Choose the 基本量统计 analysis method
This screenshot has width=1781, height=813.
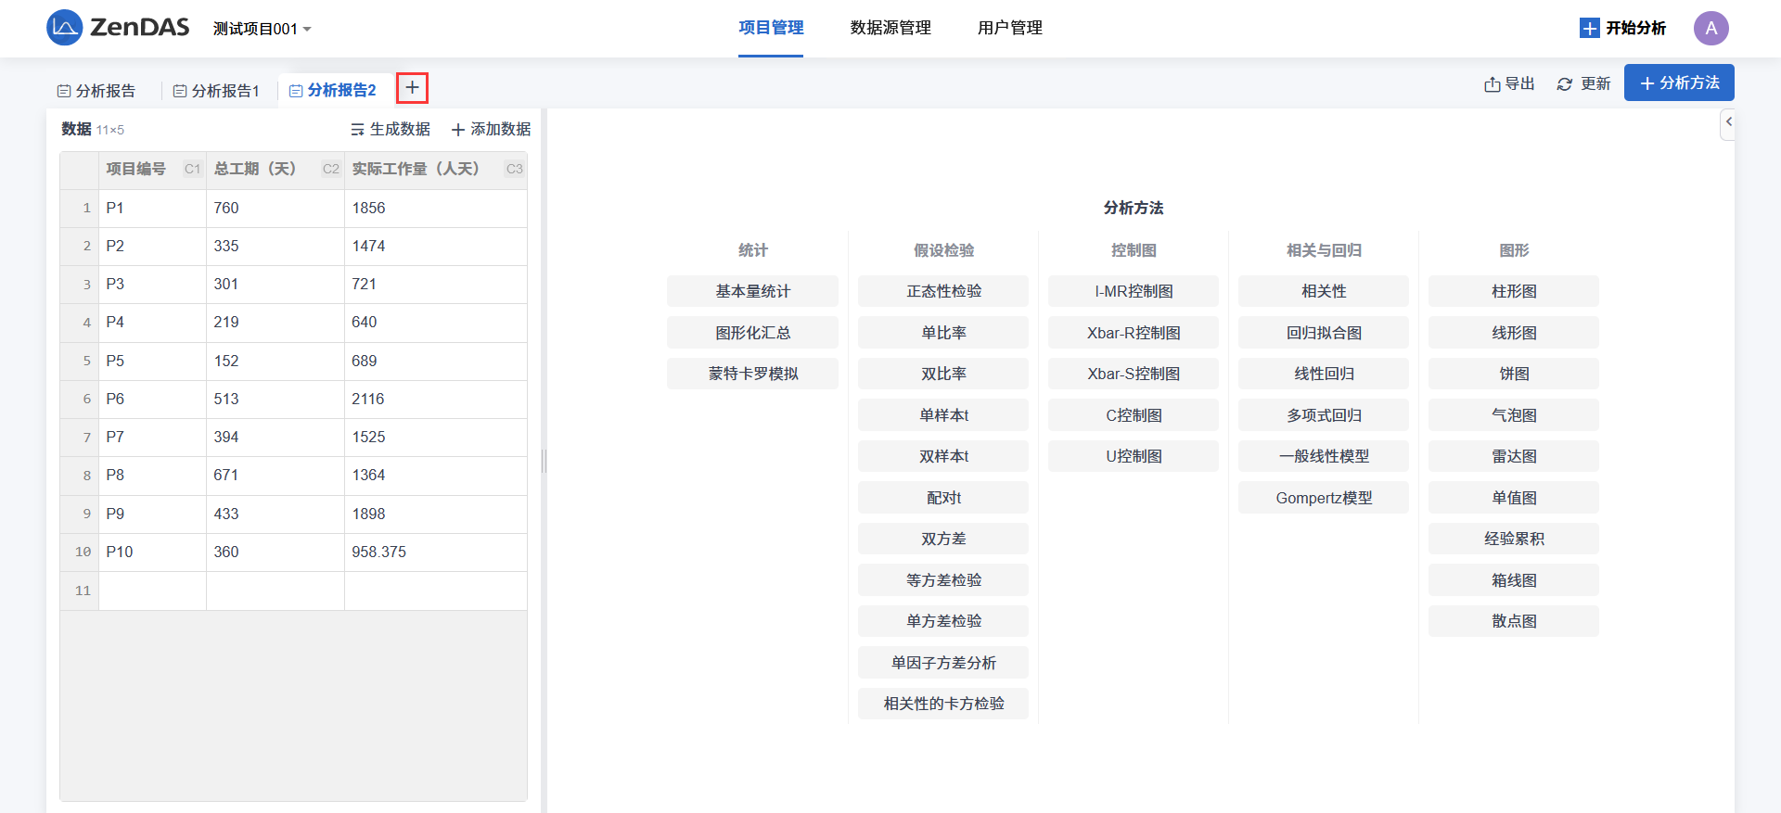(x=752, y=291)
